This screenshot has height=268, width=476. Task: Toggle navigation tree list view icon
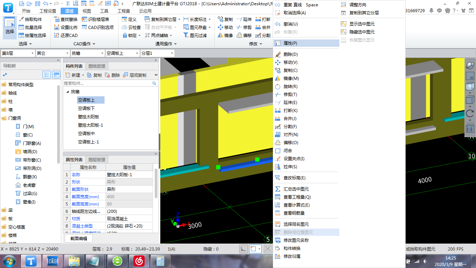[47, 75]
